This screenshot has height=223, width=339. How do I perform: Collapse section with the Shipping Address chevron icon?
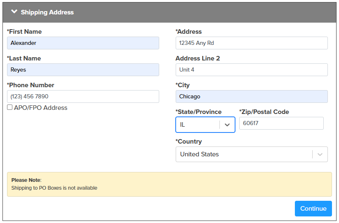point(14,12)
